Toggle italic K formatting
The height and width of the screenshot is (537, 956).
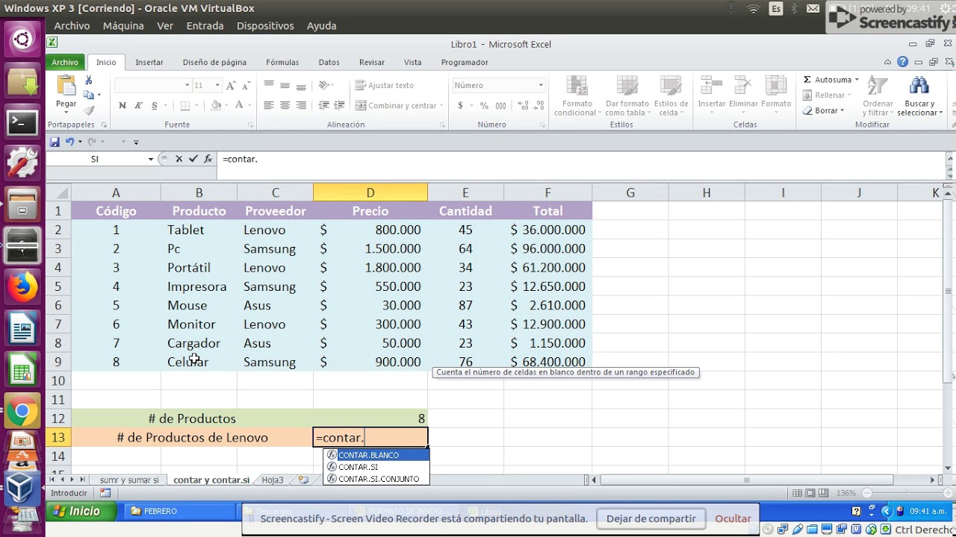tap(138, 105)
